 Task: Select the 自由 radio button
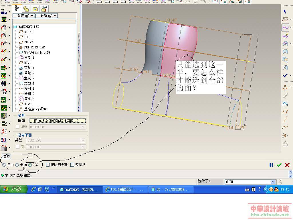(4, 165)
